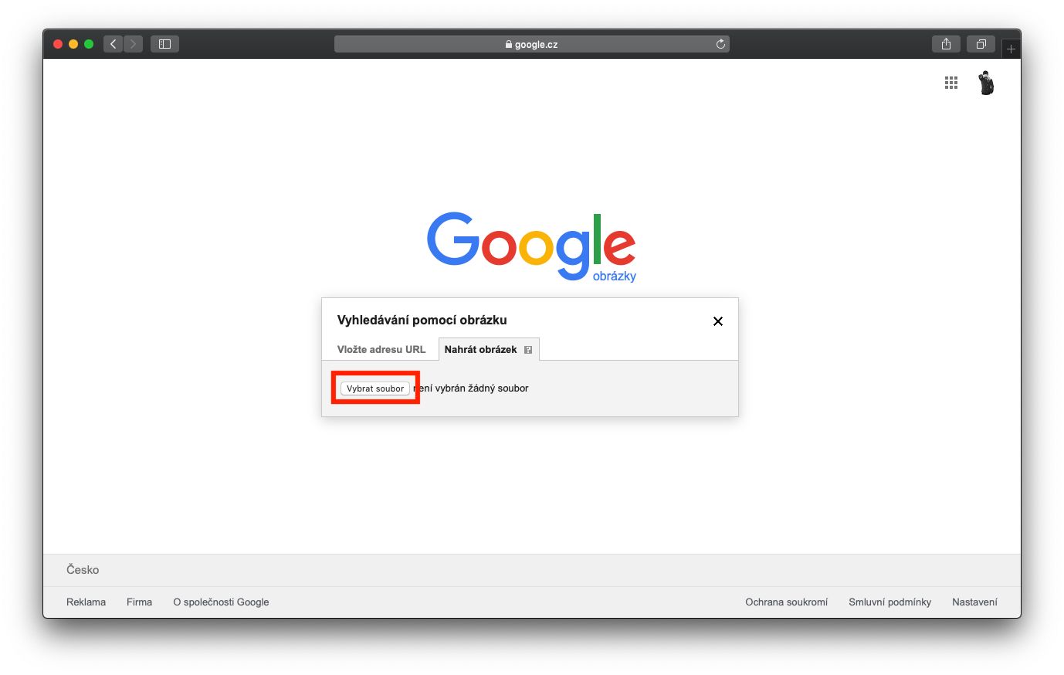The width and height of the screenshot is (1064, 675).
Task: Click the help icon on Nahrát obrázek tab
Action: 528,350
